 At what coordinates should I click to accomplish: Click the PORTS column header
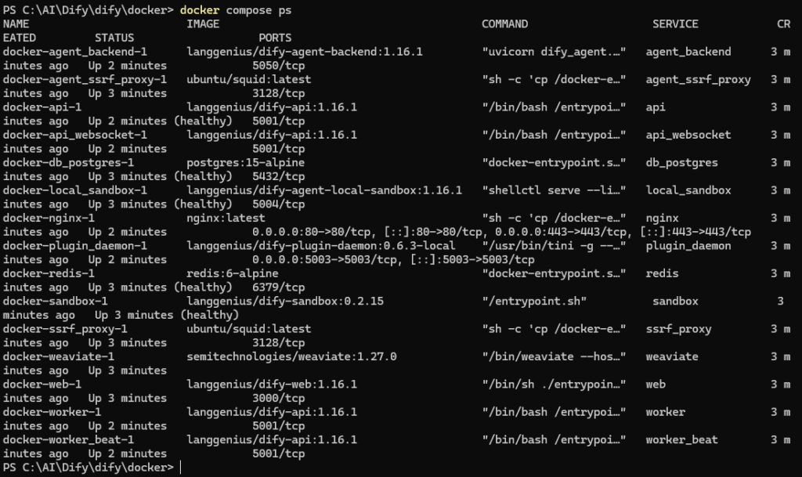(275, 38)
